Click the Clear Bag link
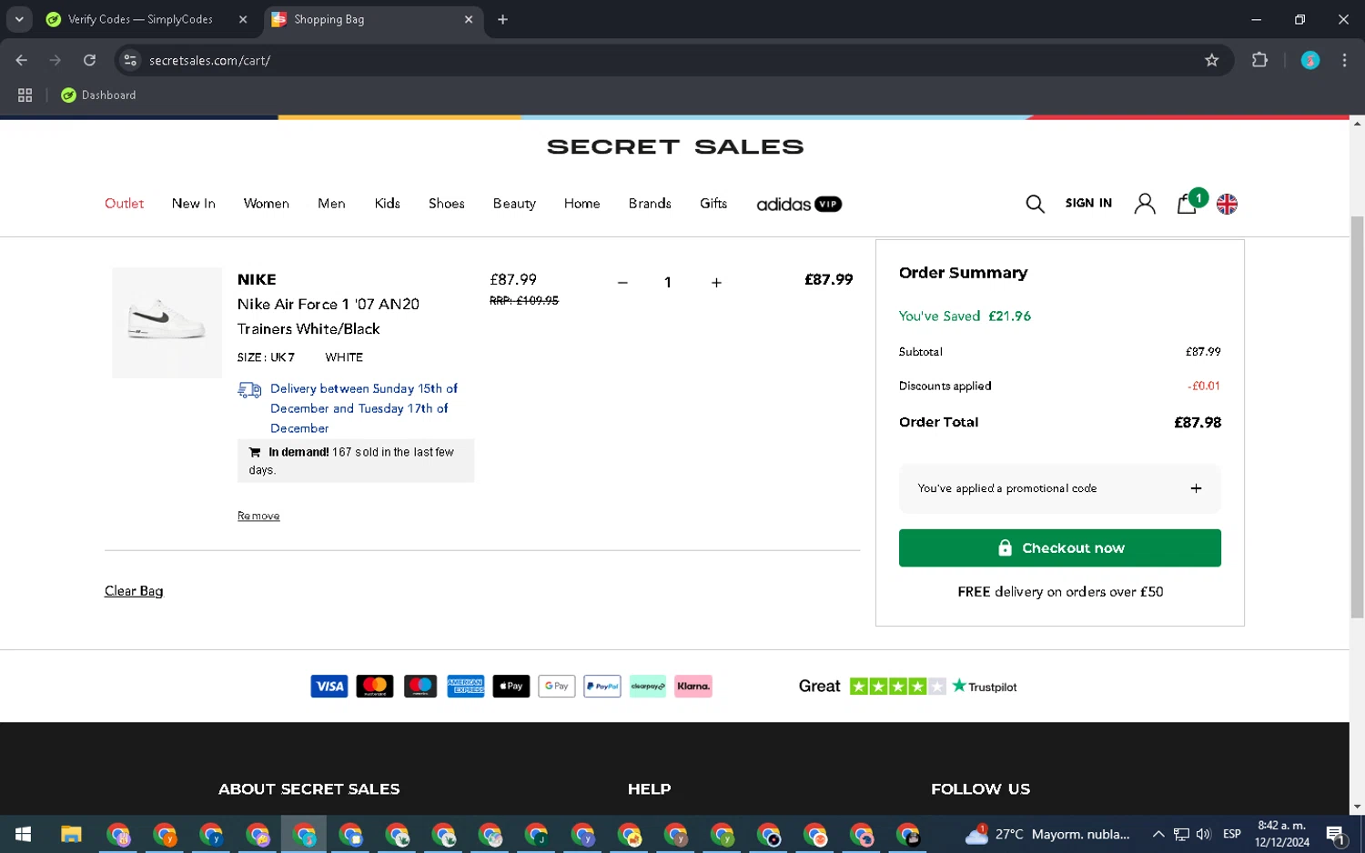This screenshot has height=853, width=1365. 134,591
